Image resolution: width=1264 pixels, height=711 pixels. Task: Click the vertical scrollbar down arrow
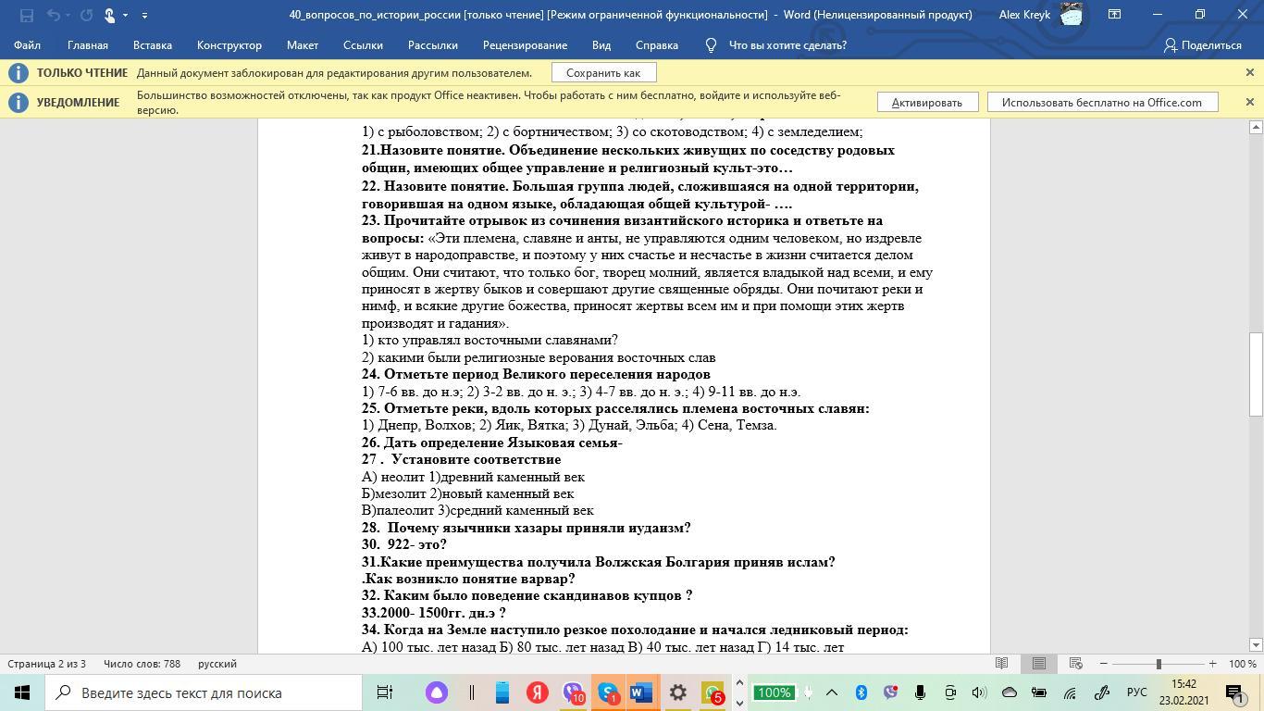1256,644
